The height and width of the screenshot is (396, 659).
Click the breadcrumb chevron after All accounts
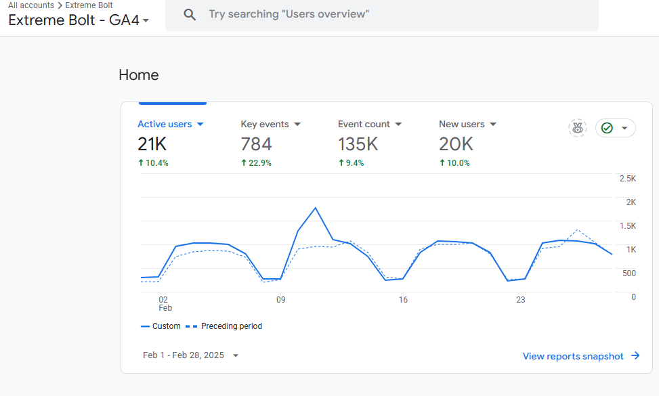(x=60, y=5)
